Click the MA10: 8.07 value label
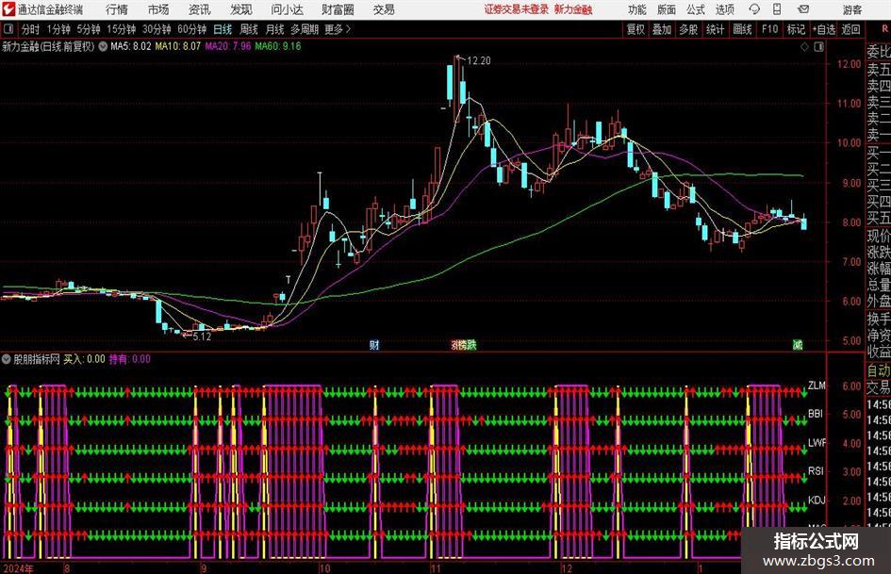Viewport: 891px width, 574px height. (x=178, y=46)
